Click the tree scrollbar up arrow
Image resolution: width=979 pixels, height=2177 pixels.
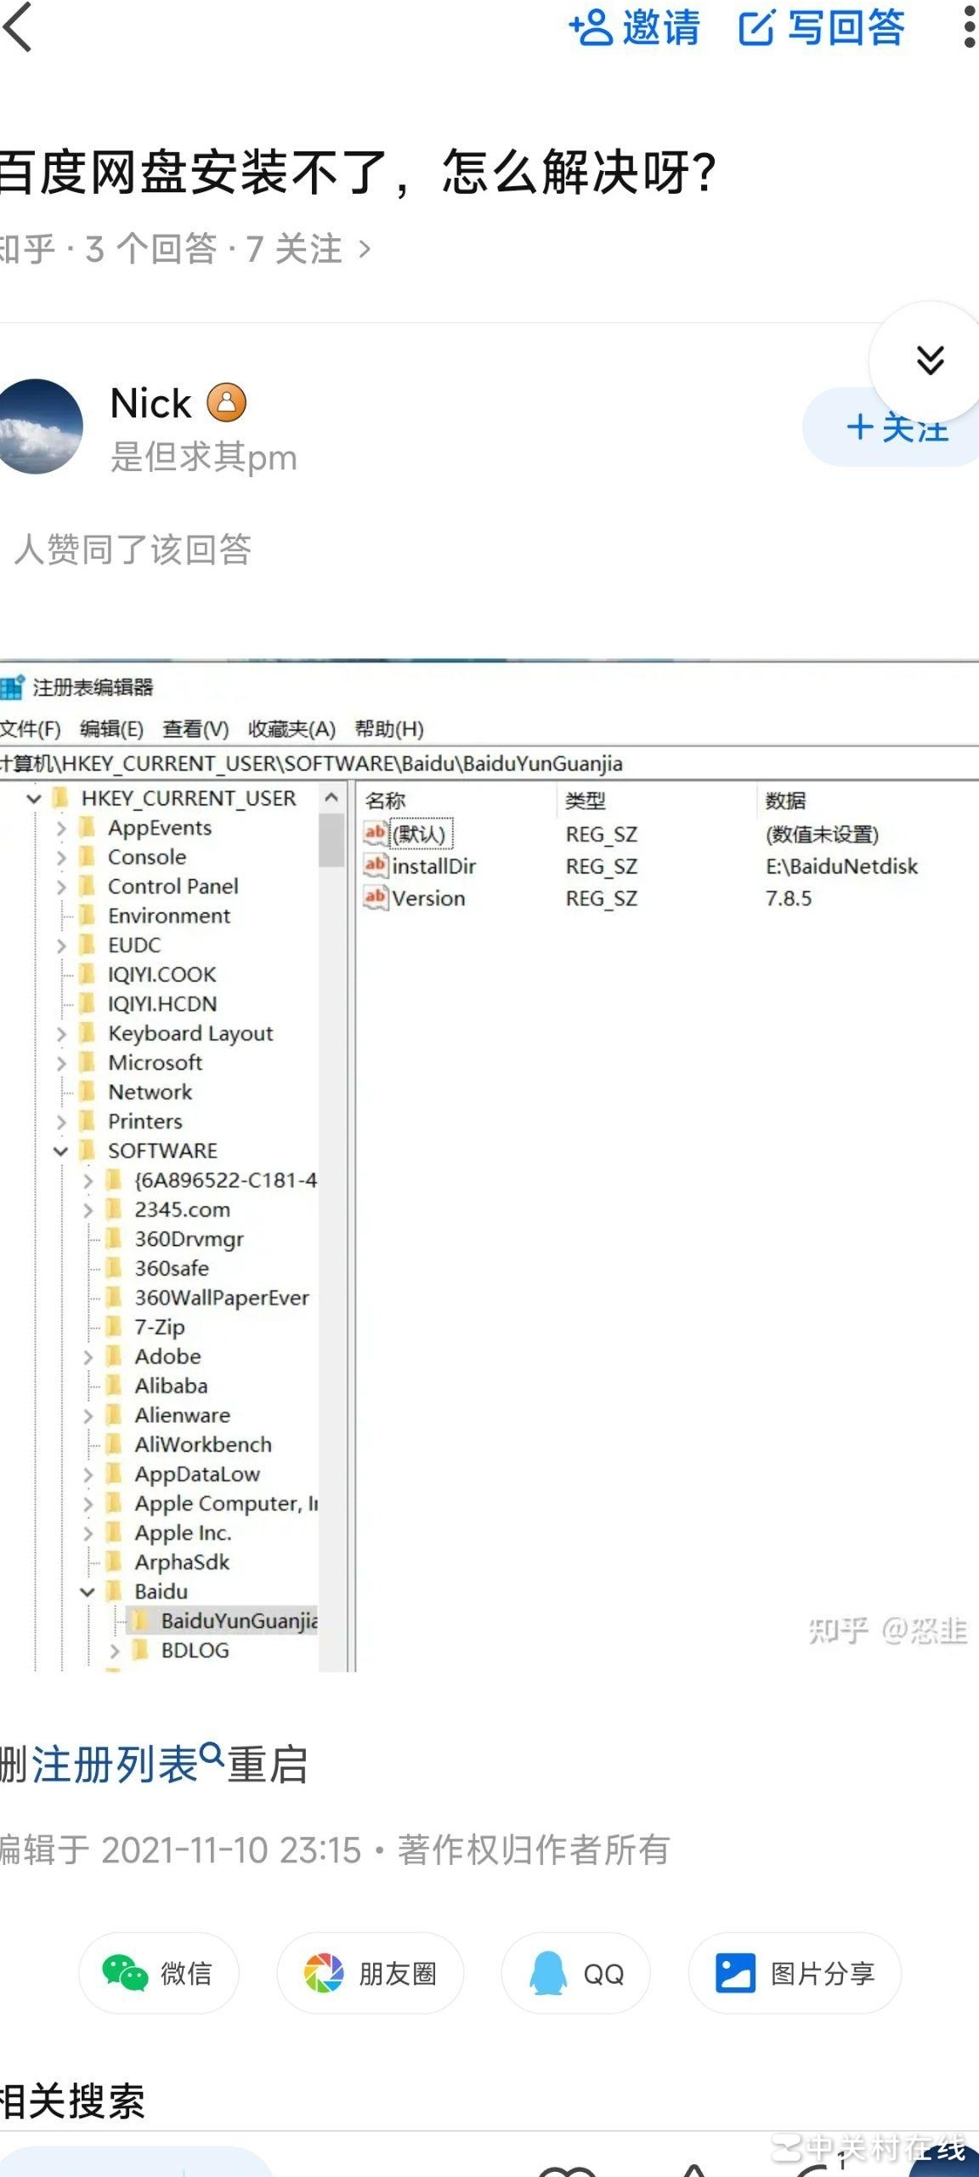click(331, 798)
